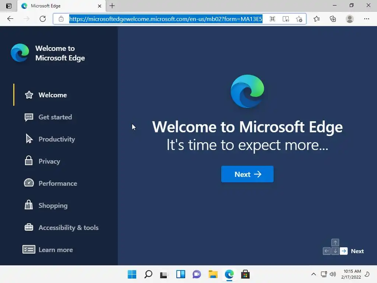This screenshot has width=377, height=283.
Task: Open Settings and more ellipsis menu
Action: tap(366, 19)
